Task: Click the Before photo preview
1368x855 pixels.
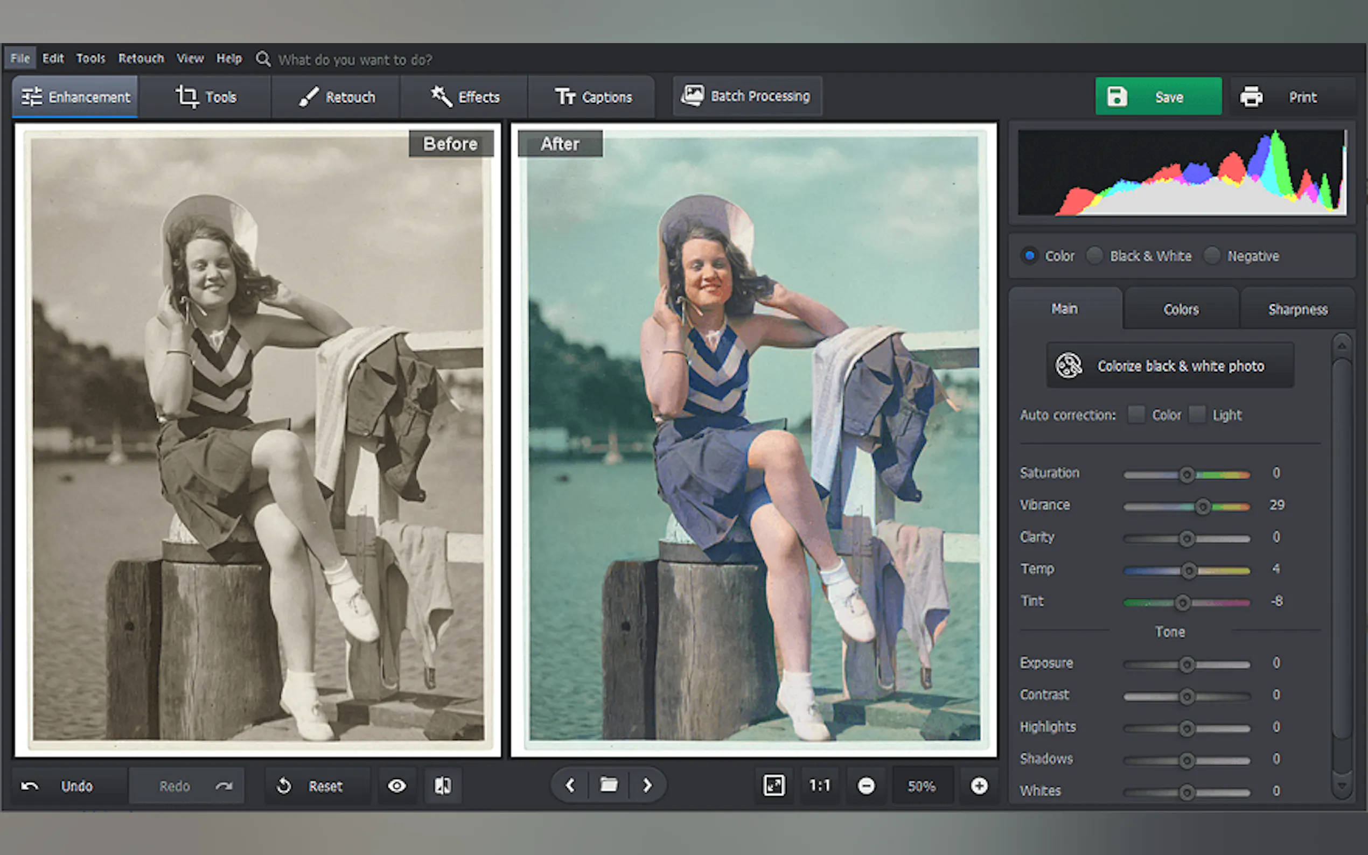Action: pyautogui.click(x=258, y=439)
